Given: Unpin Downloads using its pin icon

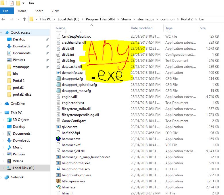Looking at the screenshot, I should pyautogui.click(x=47, y=46).
